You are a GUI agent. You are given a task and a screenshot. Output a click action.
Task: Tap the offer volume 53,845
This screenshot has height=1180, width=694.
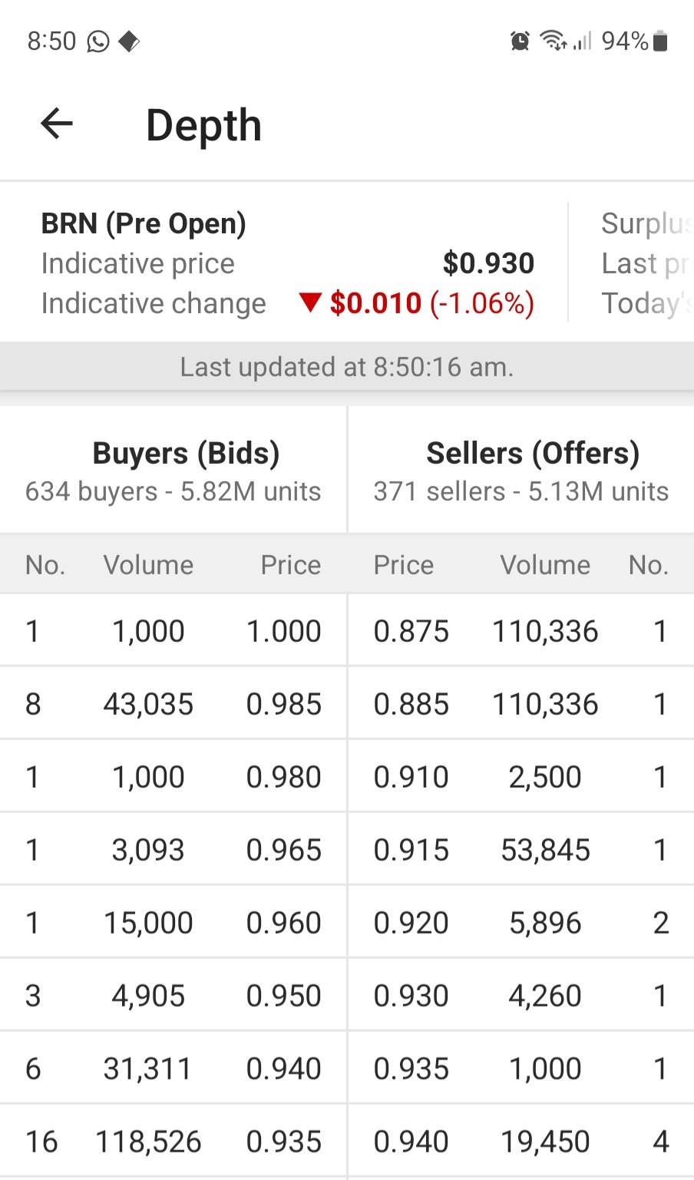545,850
